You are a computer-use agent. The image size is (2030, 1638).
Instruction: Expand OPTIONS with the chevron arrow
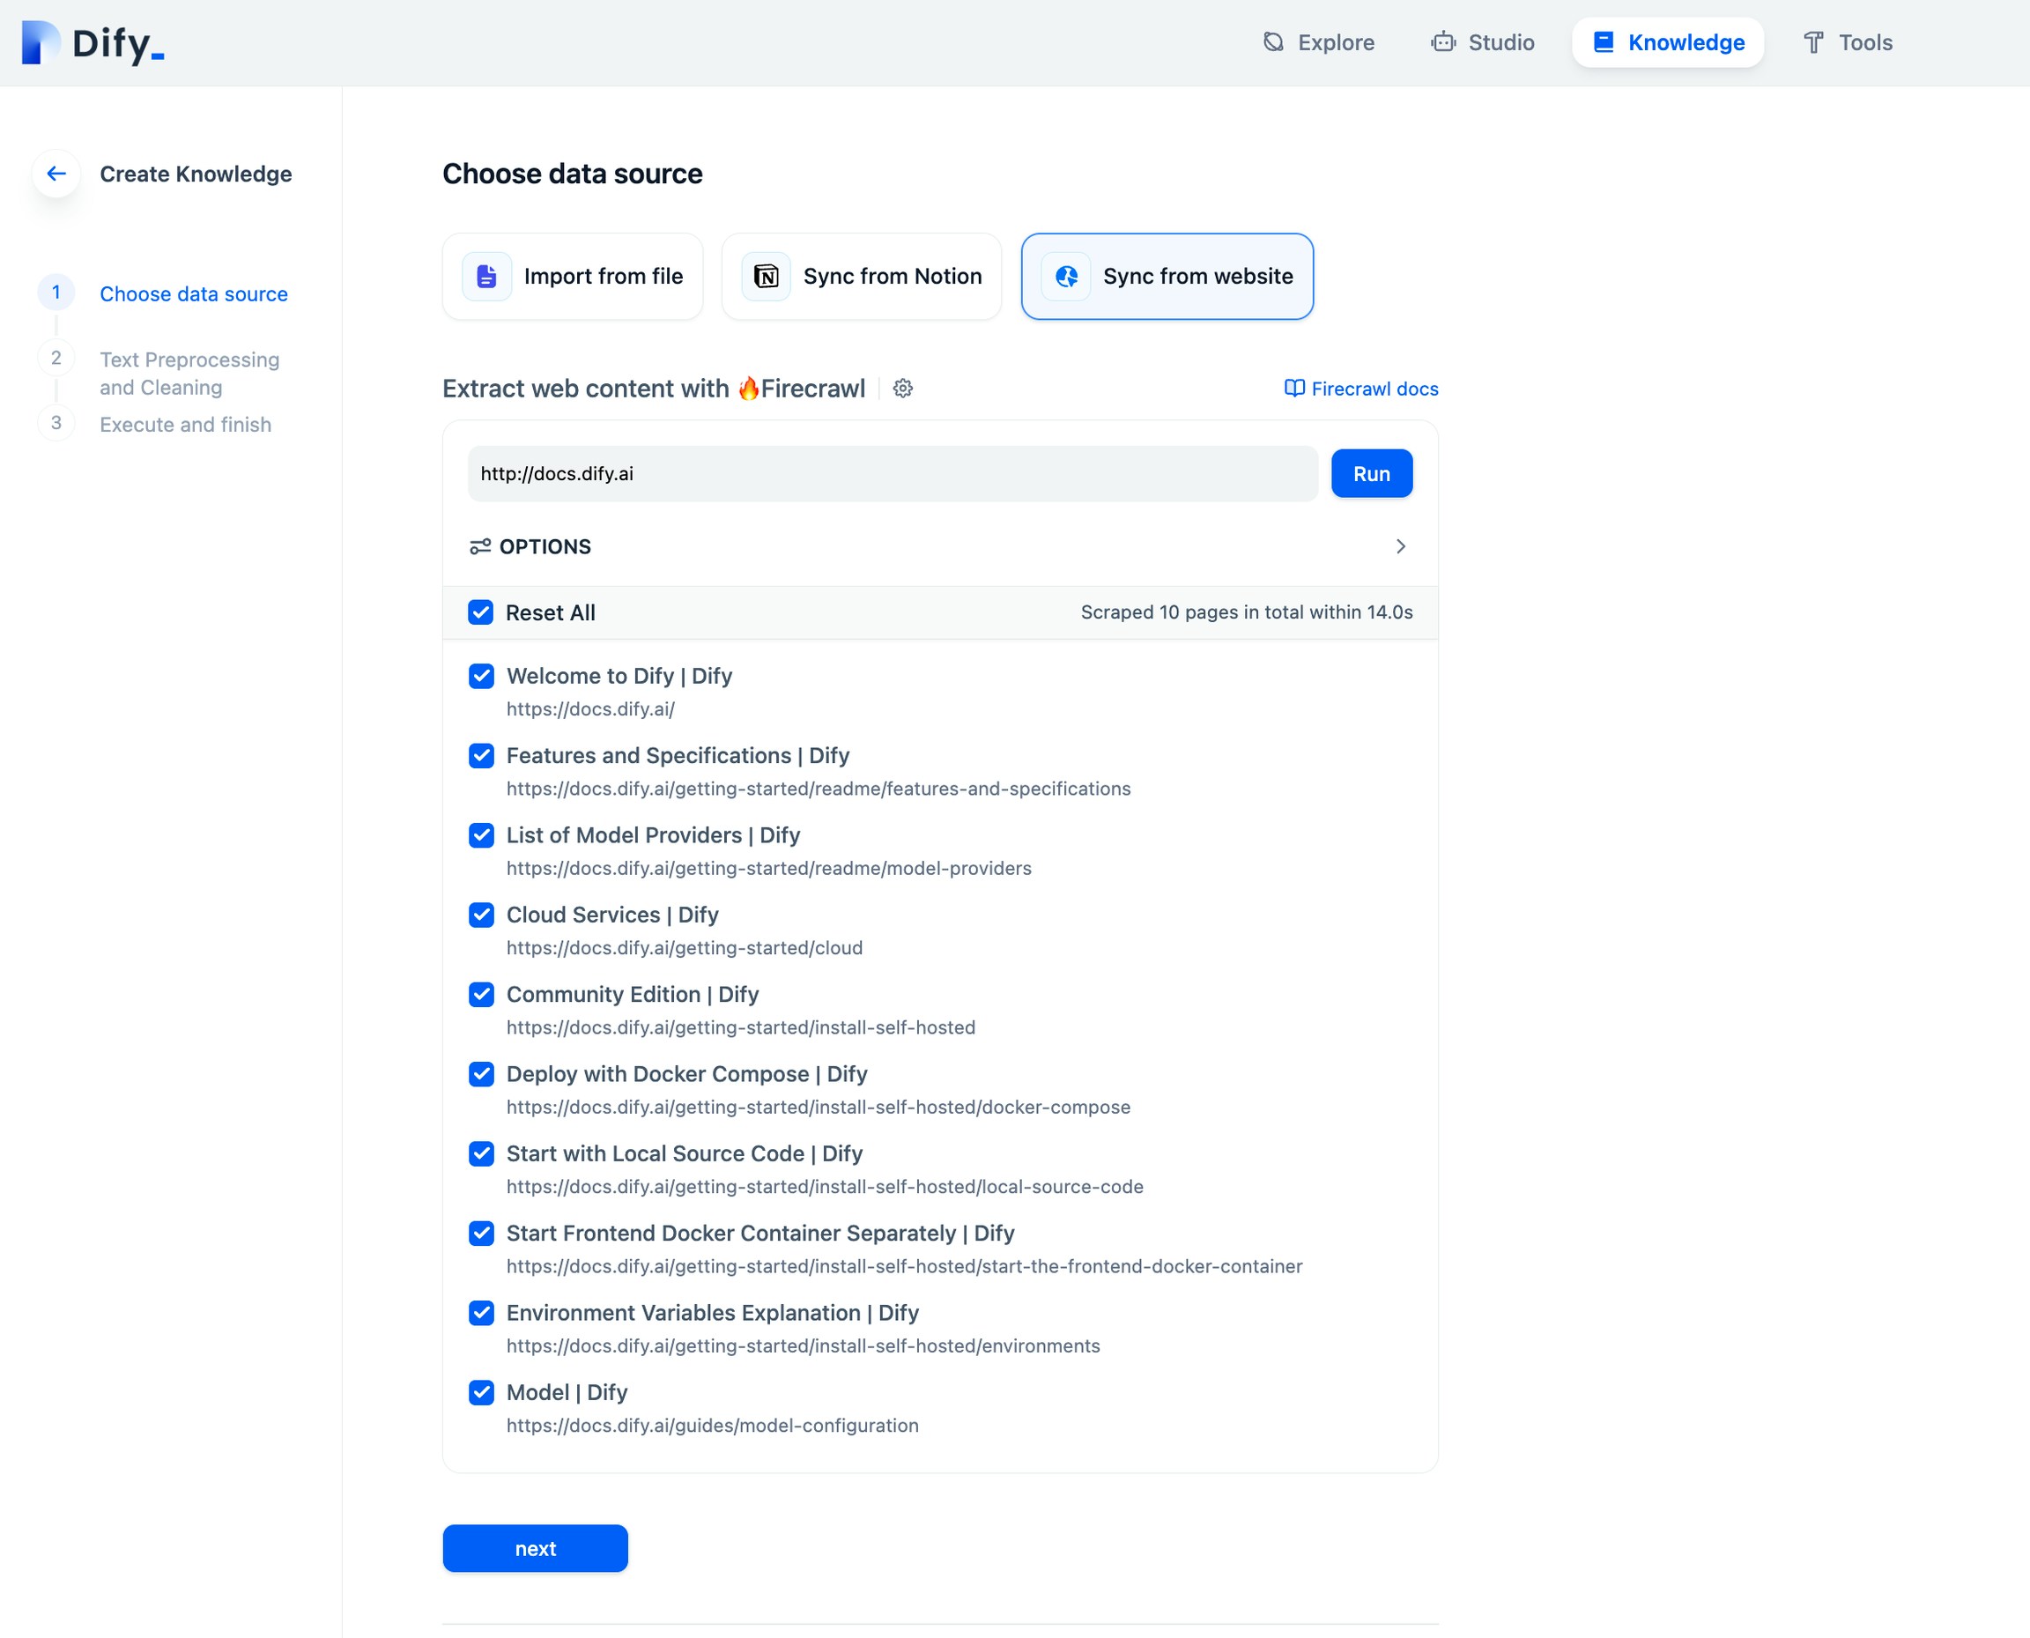point(1400,546)
